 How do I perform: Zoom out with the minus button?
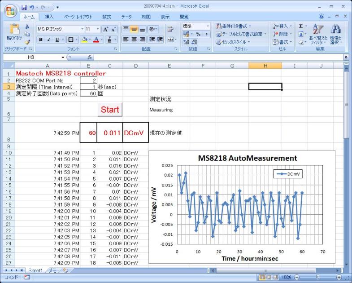[x=297, y=277]
